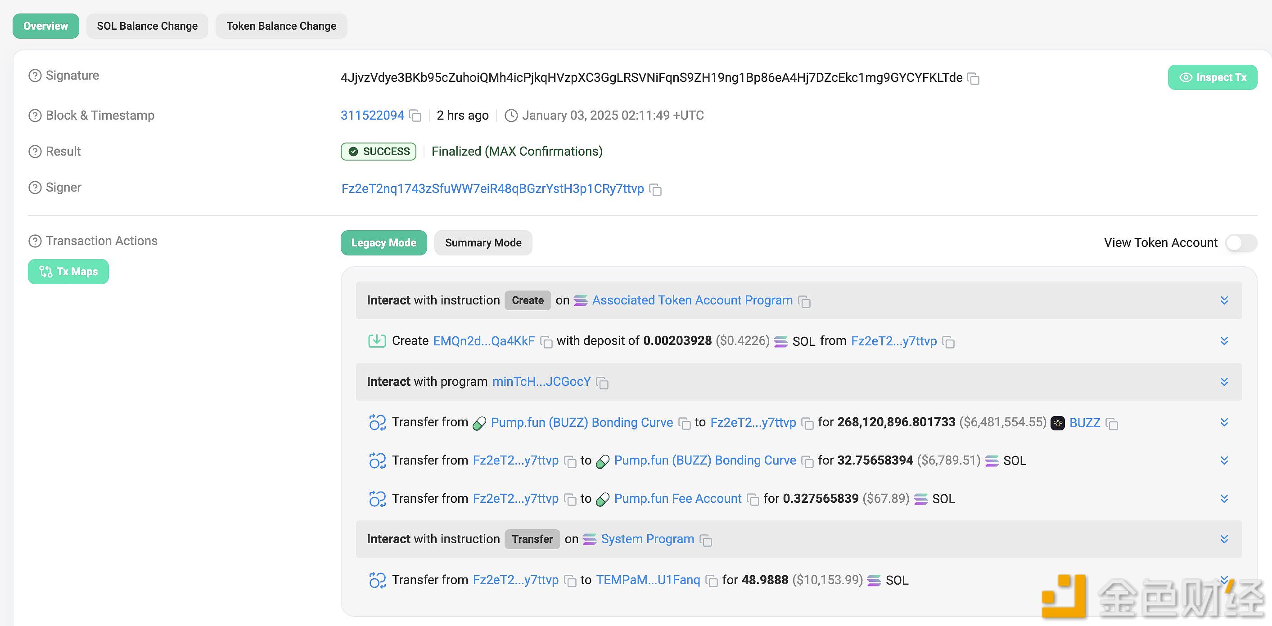Viewport: 1272px width, 626px height.
Task: Click timestamp January 03, 2025 02:11:49 +UTC
Action: point(613,116)
